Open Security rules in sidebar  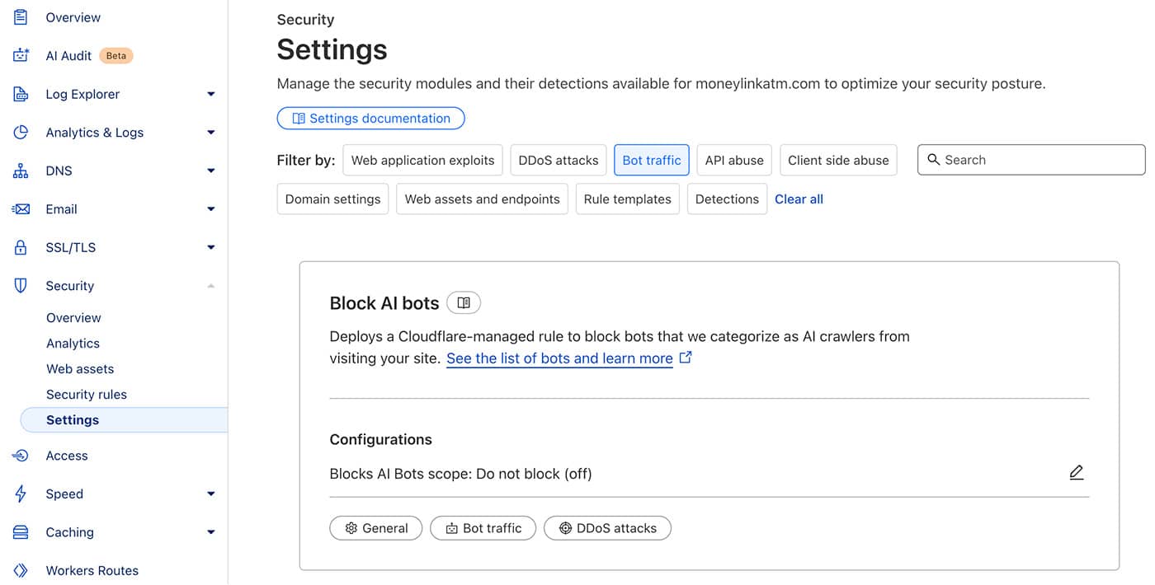click(87, 394)
